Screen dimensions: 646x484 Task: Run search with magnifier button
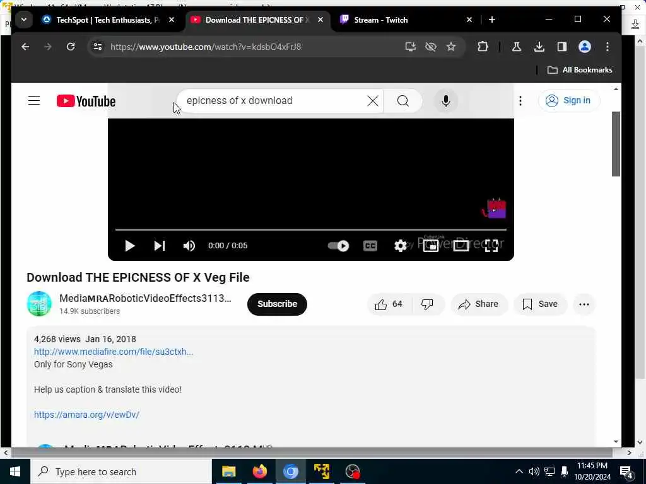click(x=403, y=101)
